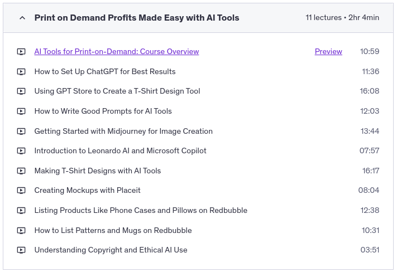Select Using GPT Store T-Shirt Design Tool lecture

pos(117,91)
